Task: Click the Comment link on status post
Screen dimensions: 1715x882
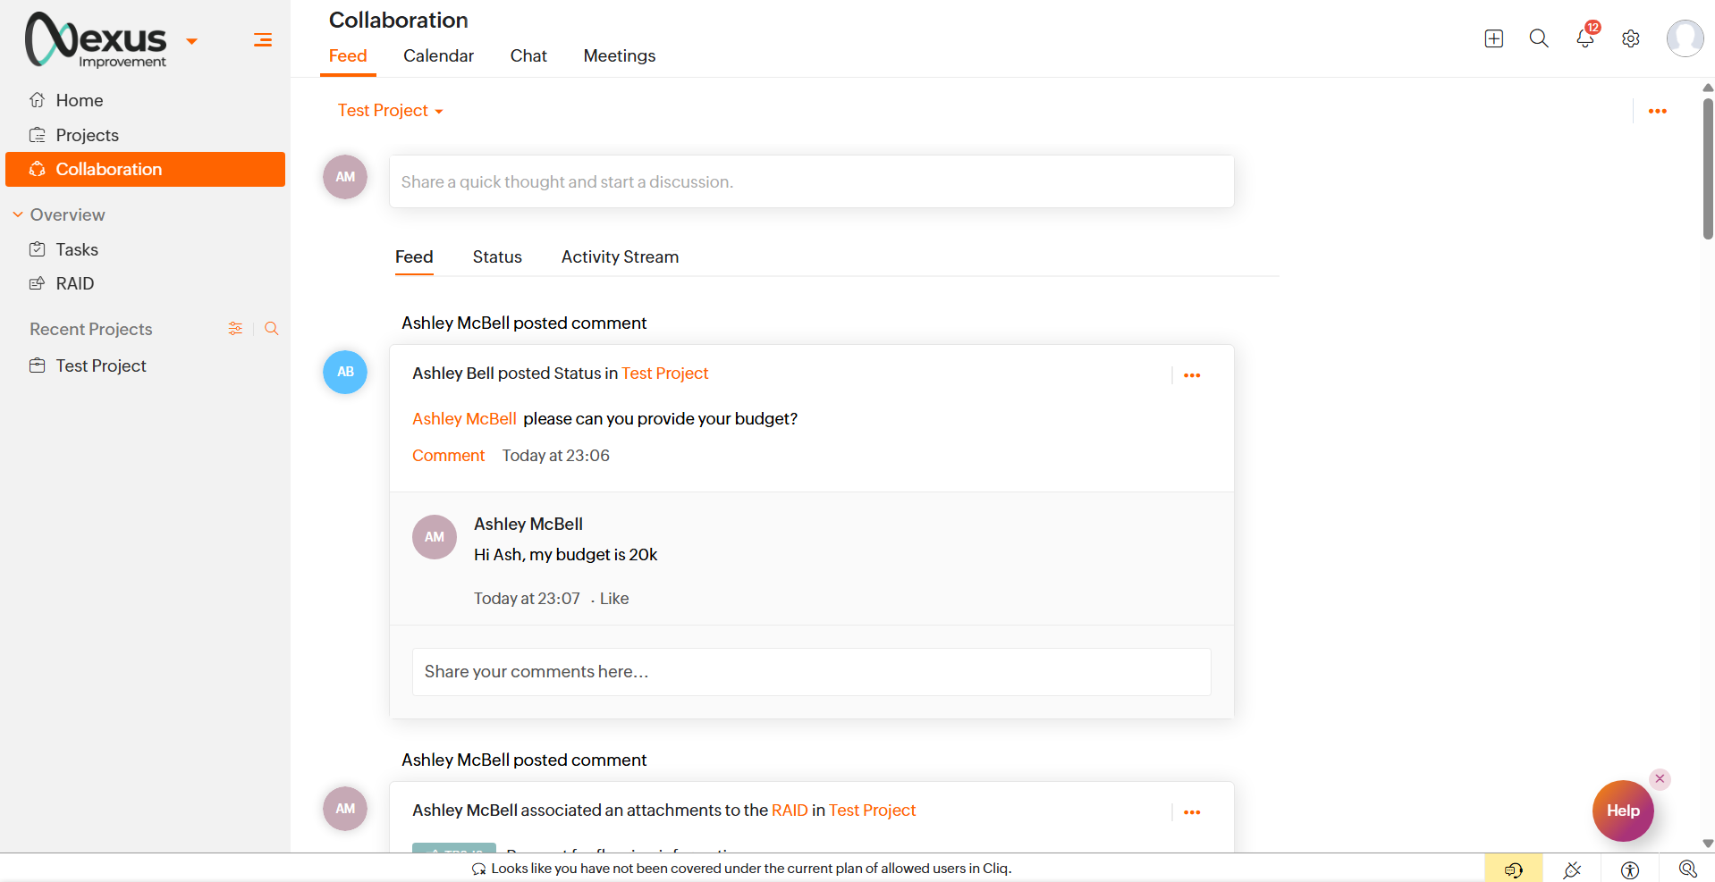Action: (448, 456)
